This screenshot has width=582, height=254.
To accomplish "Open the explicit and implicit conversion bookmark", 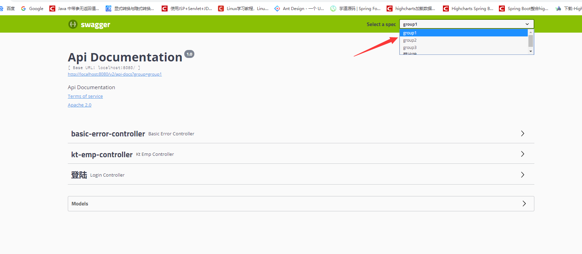I will point(130,8).
